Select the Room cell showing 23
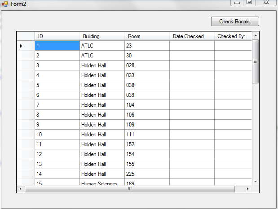 pos(147,46)
